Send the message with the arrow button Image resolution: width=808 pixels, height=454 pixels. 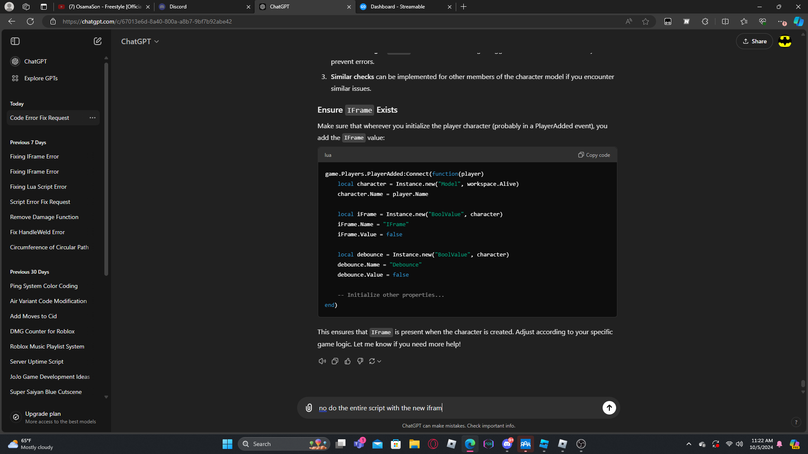coord(609,408)
